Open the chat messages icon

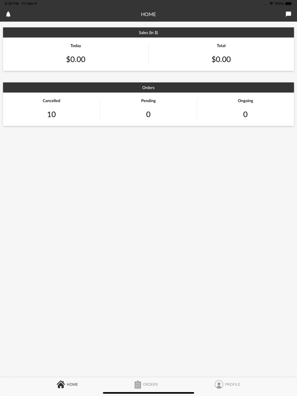pyautogui.click(x=289, y=14)
